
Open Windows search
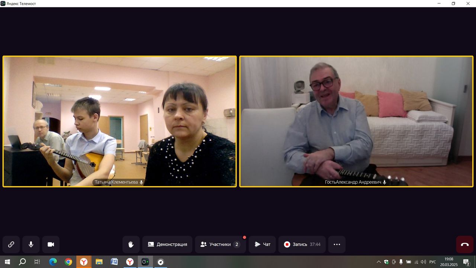click(22, 262)
